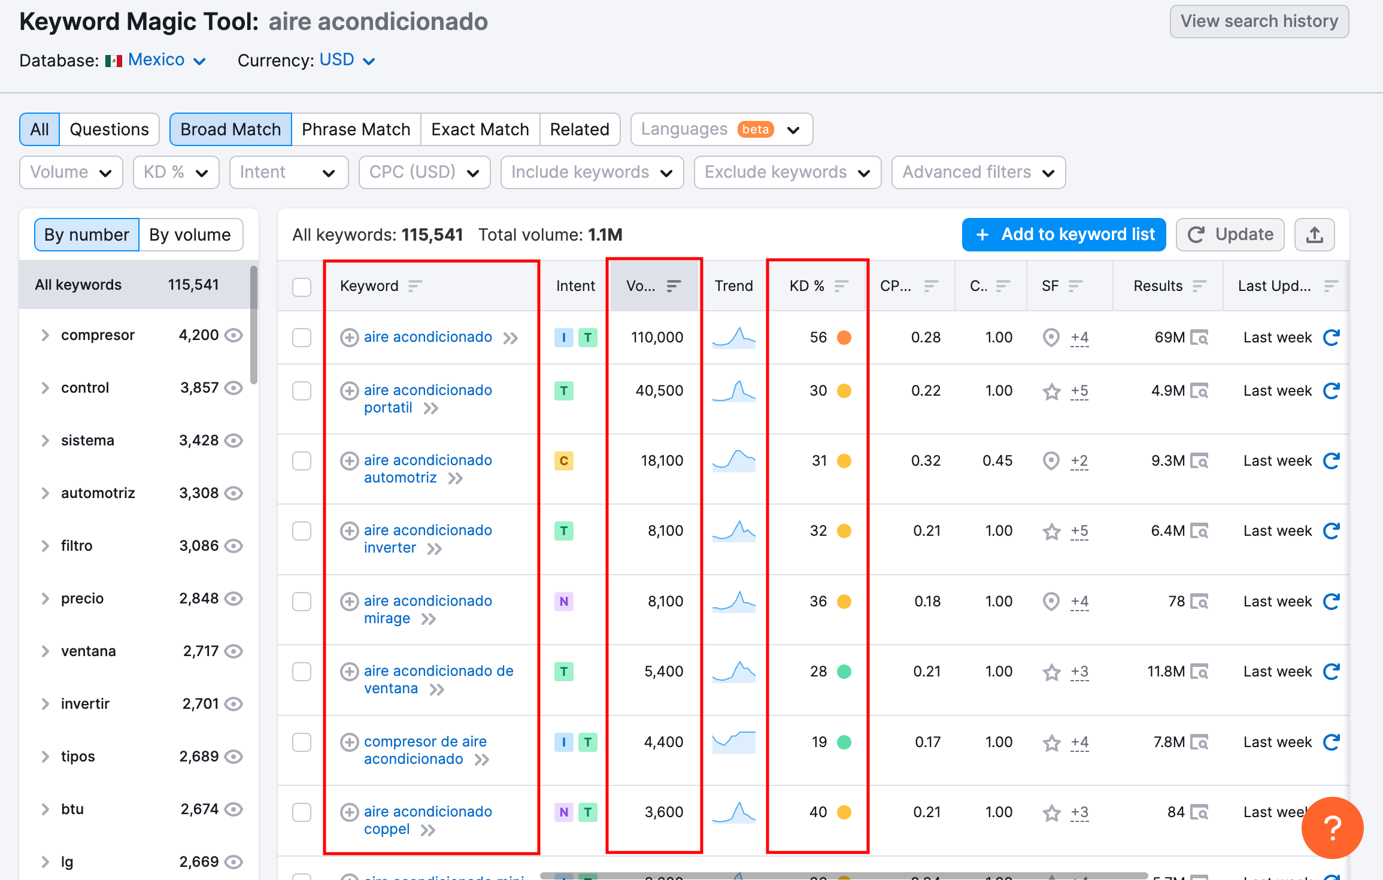1383x880 pixels.
Task: Sort by the Results column sort icon
Action: (x=1199, y=286)
